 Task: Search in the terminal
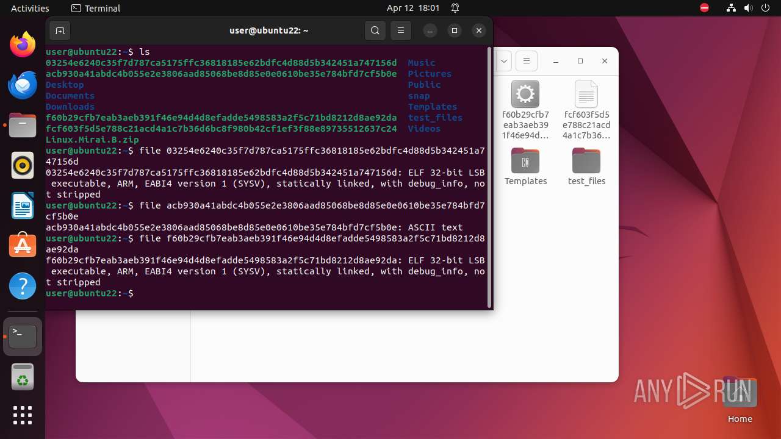pyautogui.click(x=375, y=30)
